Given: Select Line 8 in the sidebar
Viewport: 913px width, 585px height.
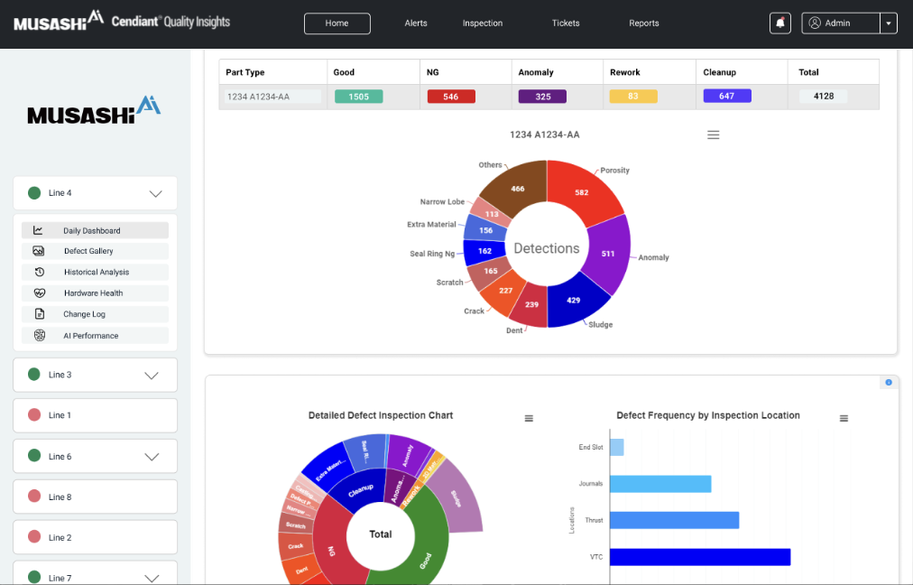Looking at the screenshot, I should pos(95,497).
